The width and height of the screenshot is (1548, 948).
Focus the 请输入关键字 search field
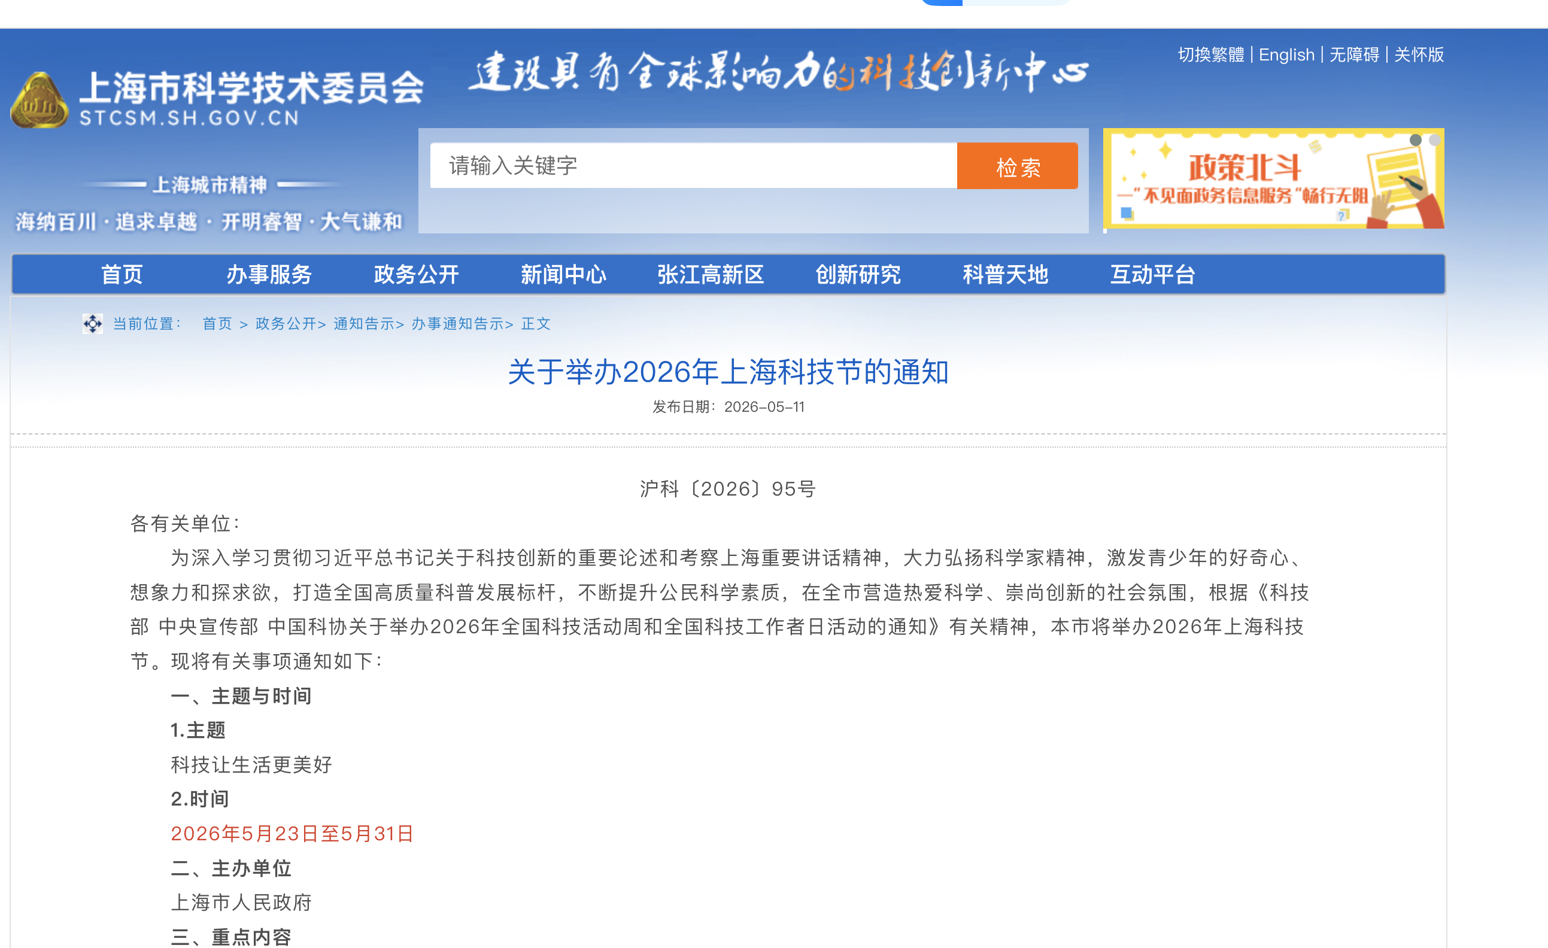pos(693,166)
